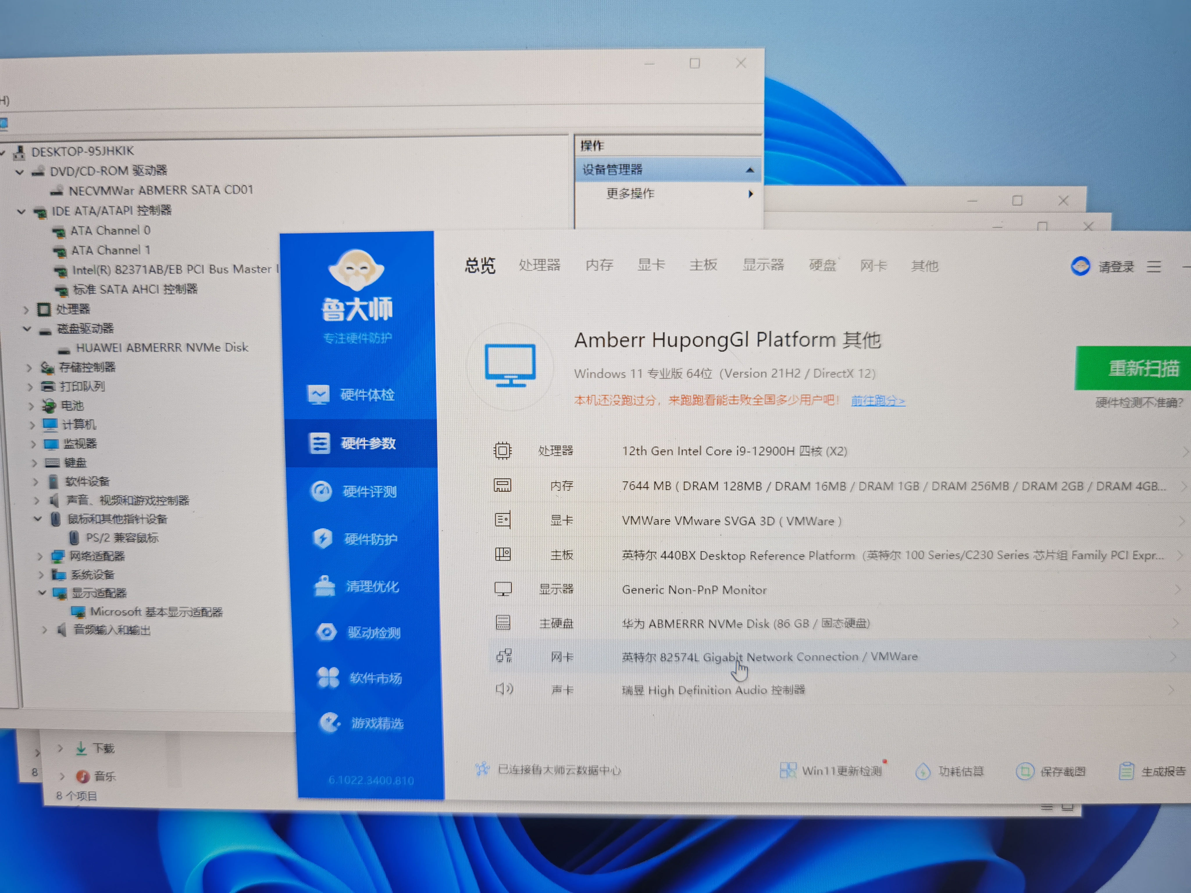This screenshot has height=893, width=1191.
Task: Click 硬件检测不准确? link
Action: point(1139,403)
